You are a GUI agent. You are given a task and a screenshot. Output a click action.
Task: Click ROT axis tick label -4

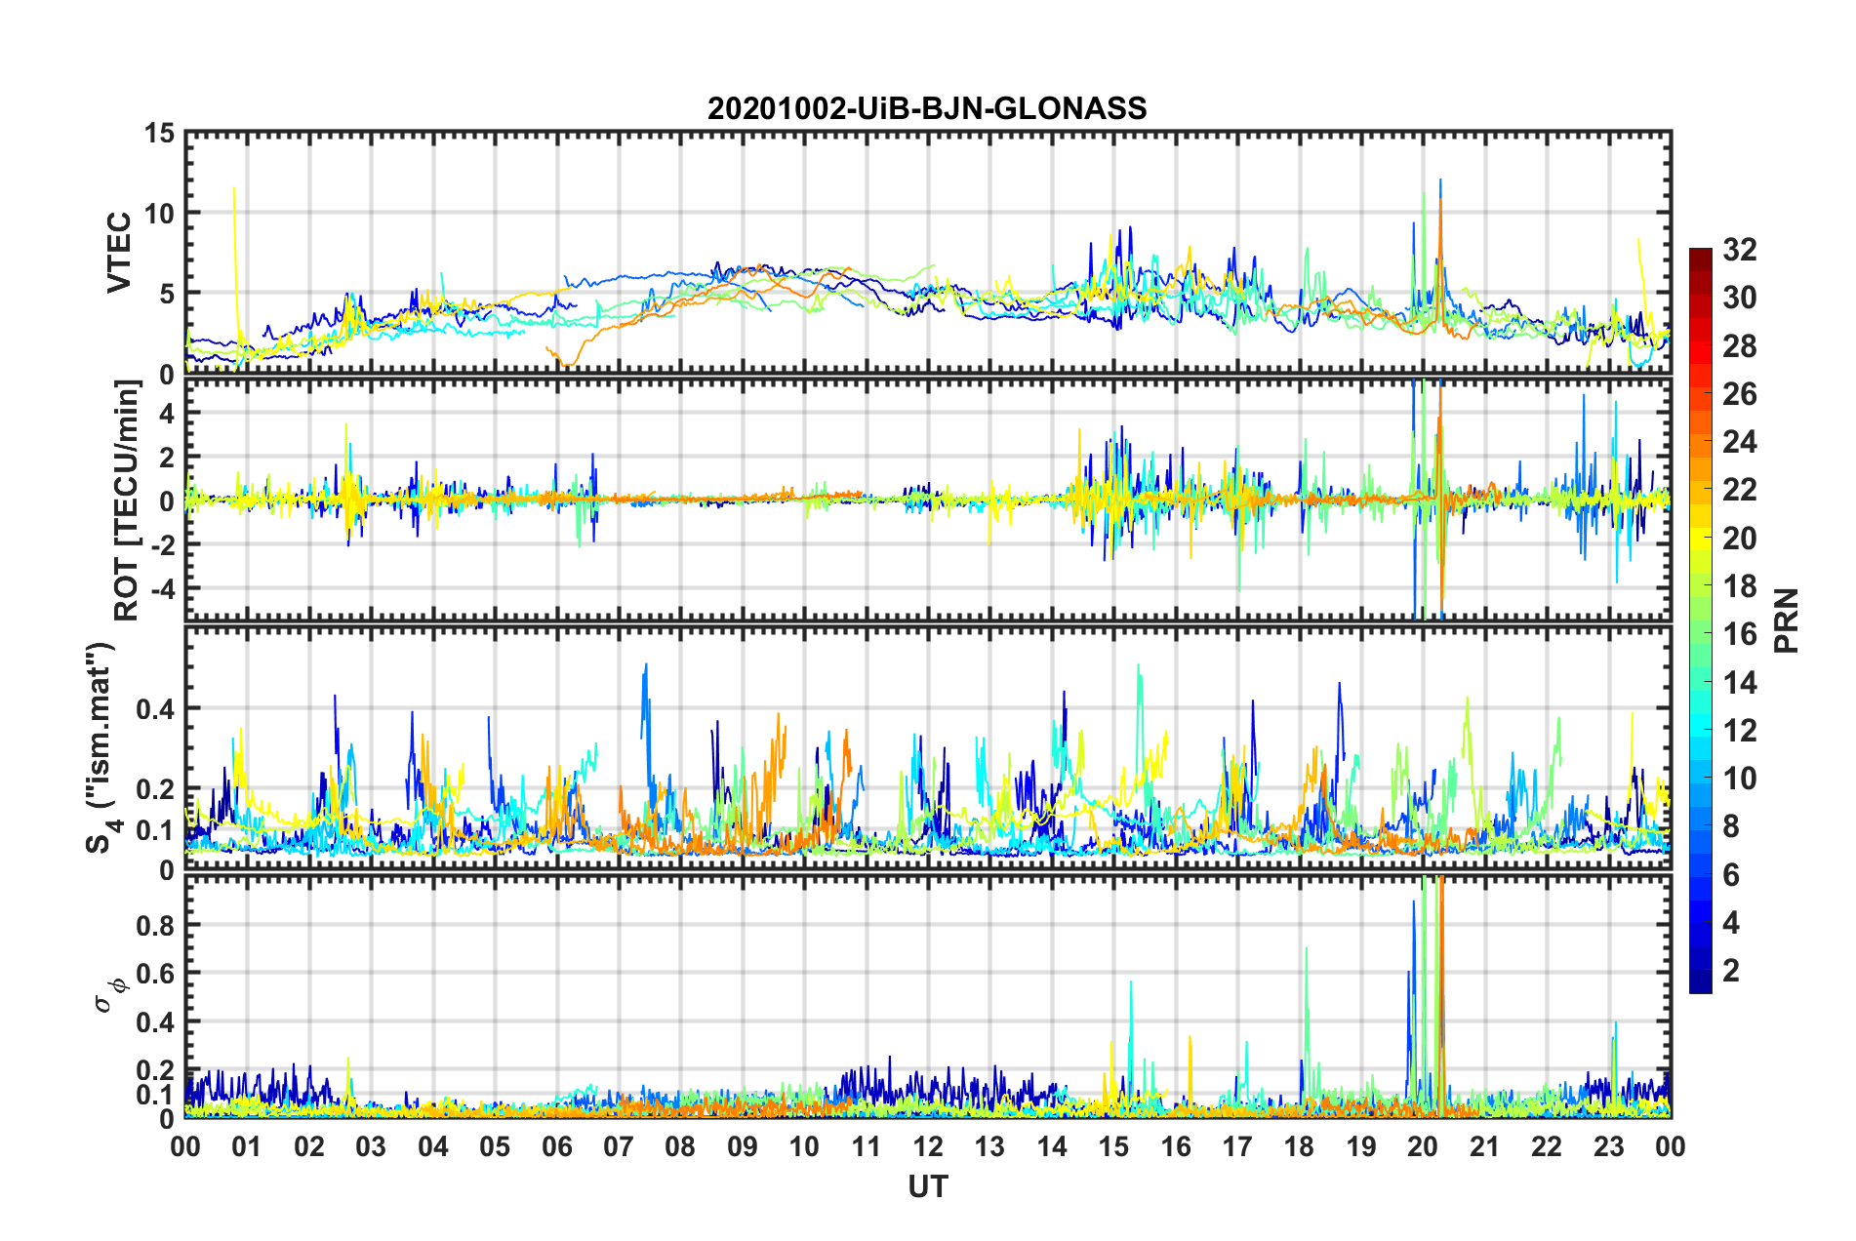click(x=161, y=588)
